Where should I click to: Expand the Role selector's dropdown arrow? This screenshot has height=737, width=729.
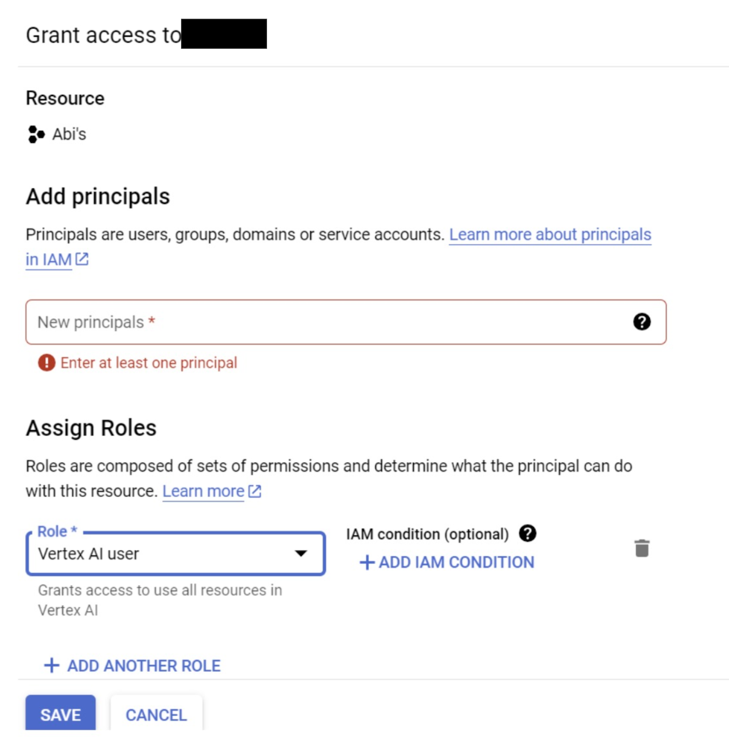pos(301,554)
